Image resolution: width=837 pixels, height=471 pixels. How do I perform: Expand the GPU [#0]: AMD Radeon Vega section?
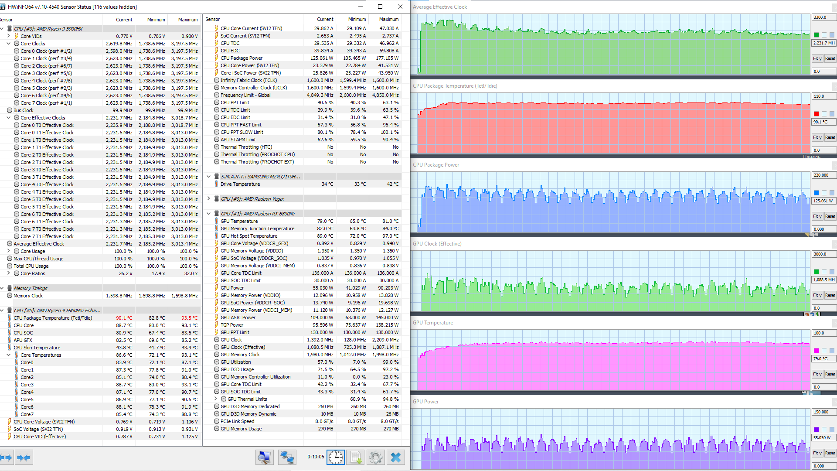[208, 199]
